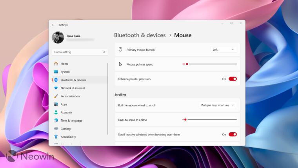Open Accessibility settings label
The height and width of the screenshot is (168, 298).
tap(68, 137)
